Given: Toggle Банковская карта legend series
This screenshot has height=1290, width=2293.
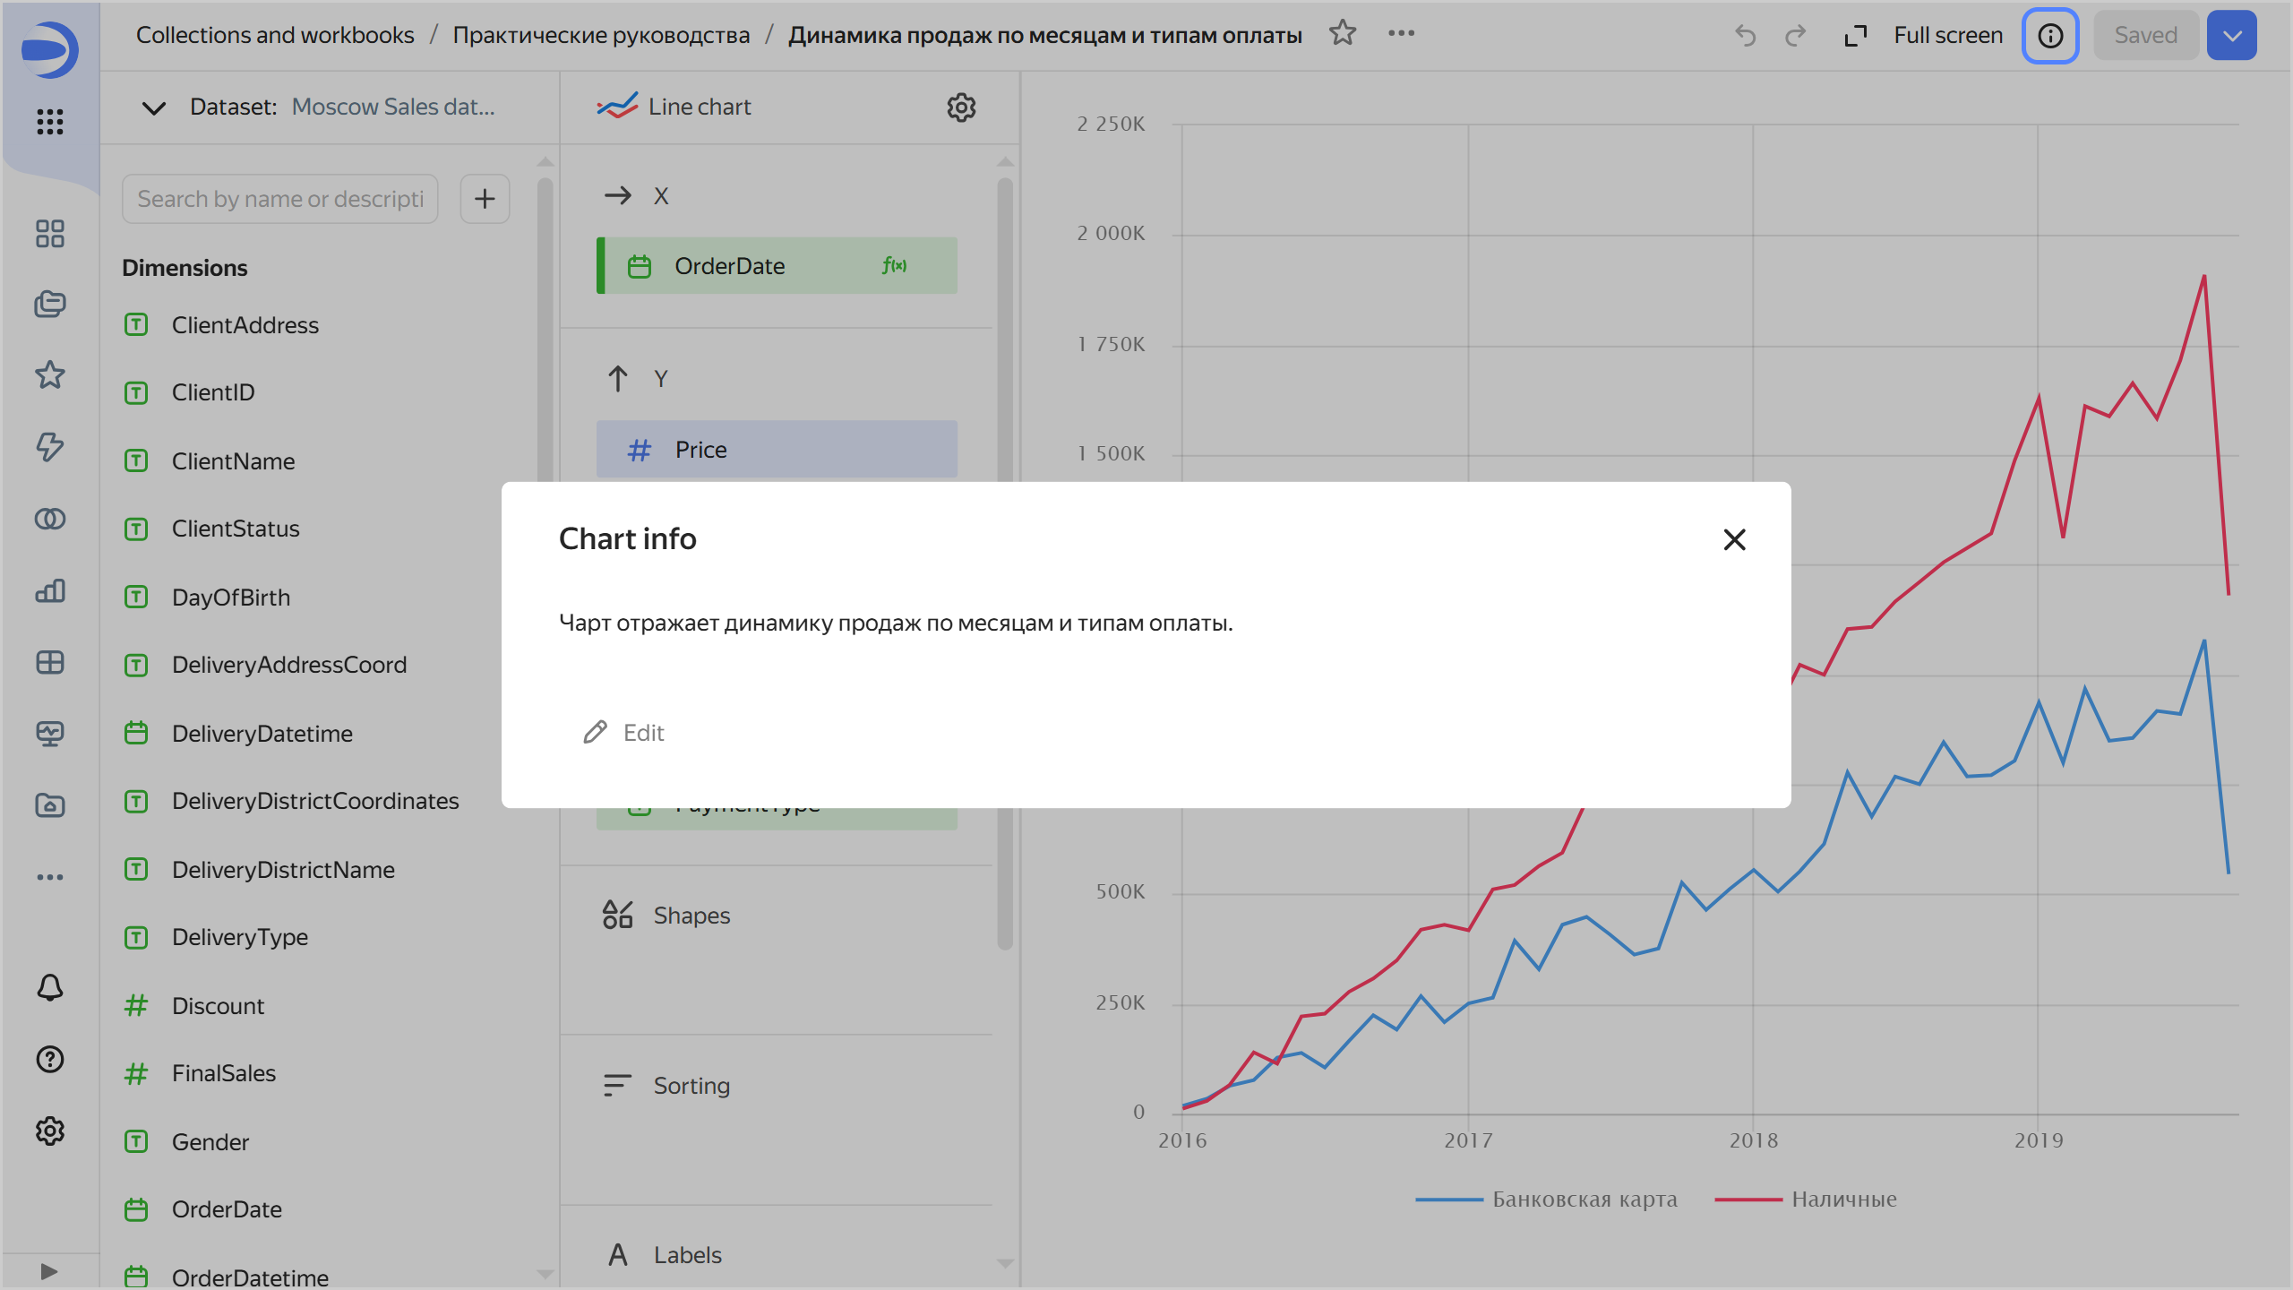Looking at the screenshot, I should tap(1584, 1199).
